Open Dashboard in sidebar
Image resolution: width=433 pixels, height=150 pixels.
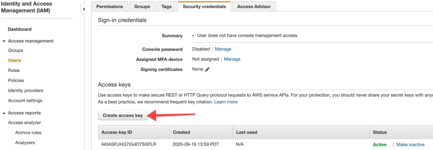(x=19, y=29)
